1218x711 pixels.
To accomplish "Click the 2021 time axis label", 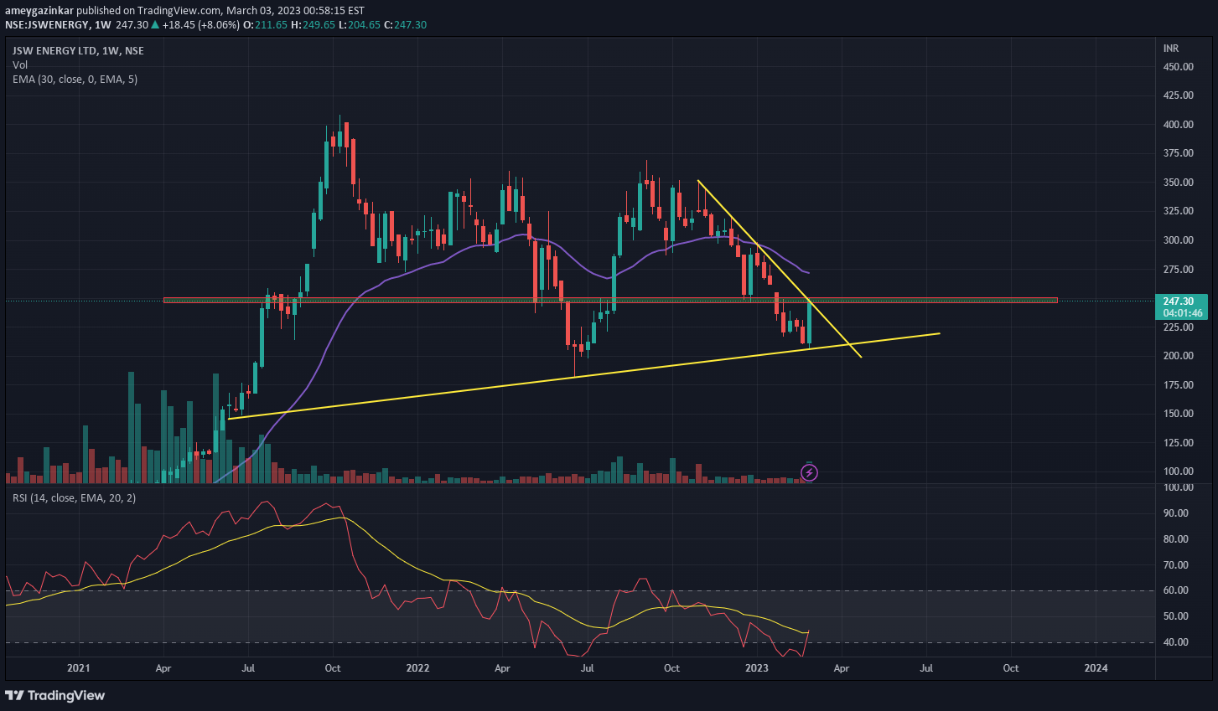I will click(x=78, y=668).
